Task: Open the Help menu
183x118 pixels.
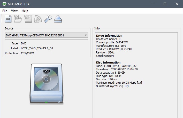Action: pos(25,11)
